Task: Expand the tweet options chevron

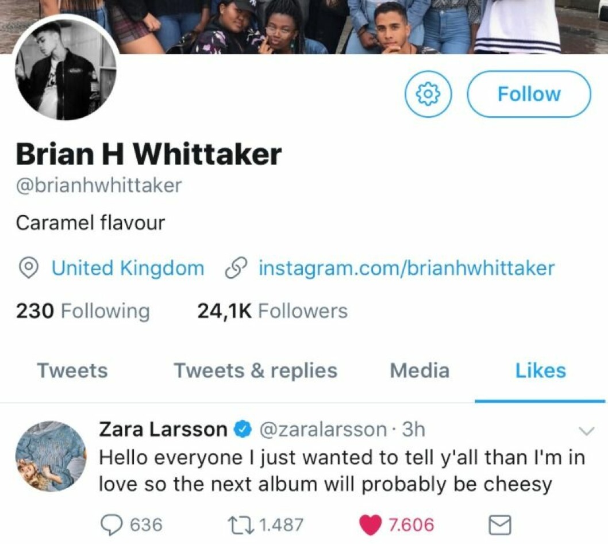Action: tap(586, 431)
